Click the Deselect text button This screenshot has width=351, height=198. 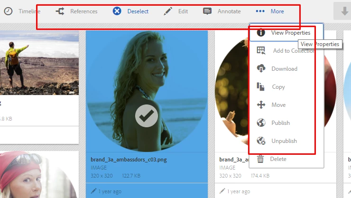138,11
